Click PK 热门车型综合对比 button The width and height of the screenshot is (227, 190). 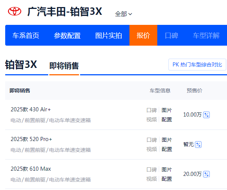(x=197, y=65)
